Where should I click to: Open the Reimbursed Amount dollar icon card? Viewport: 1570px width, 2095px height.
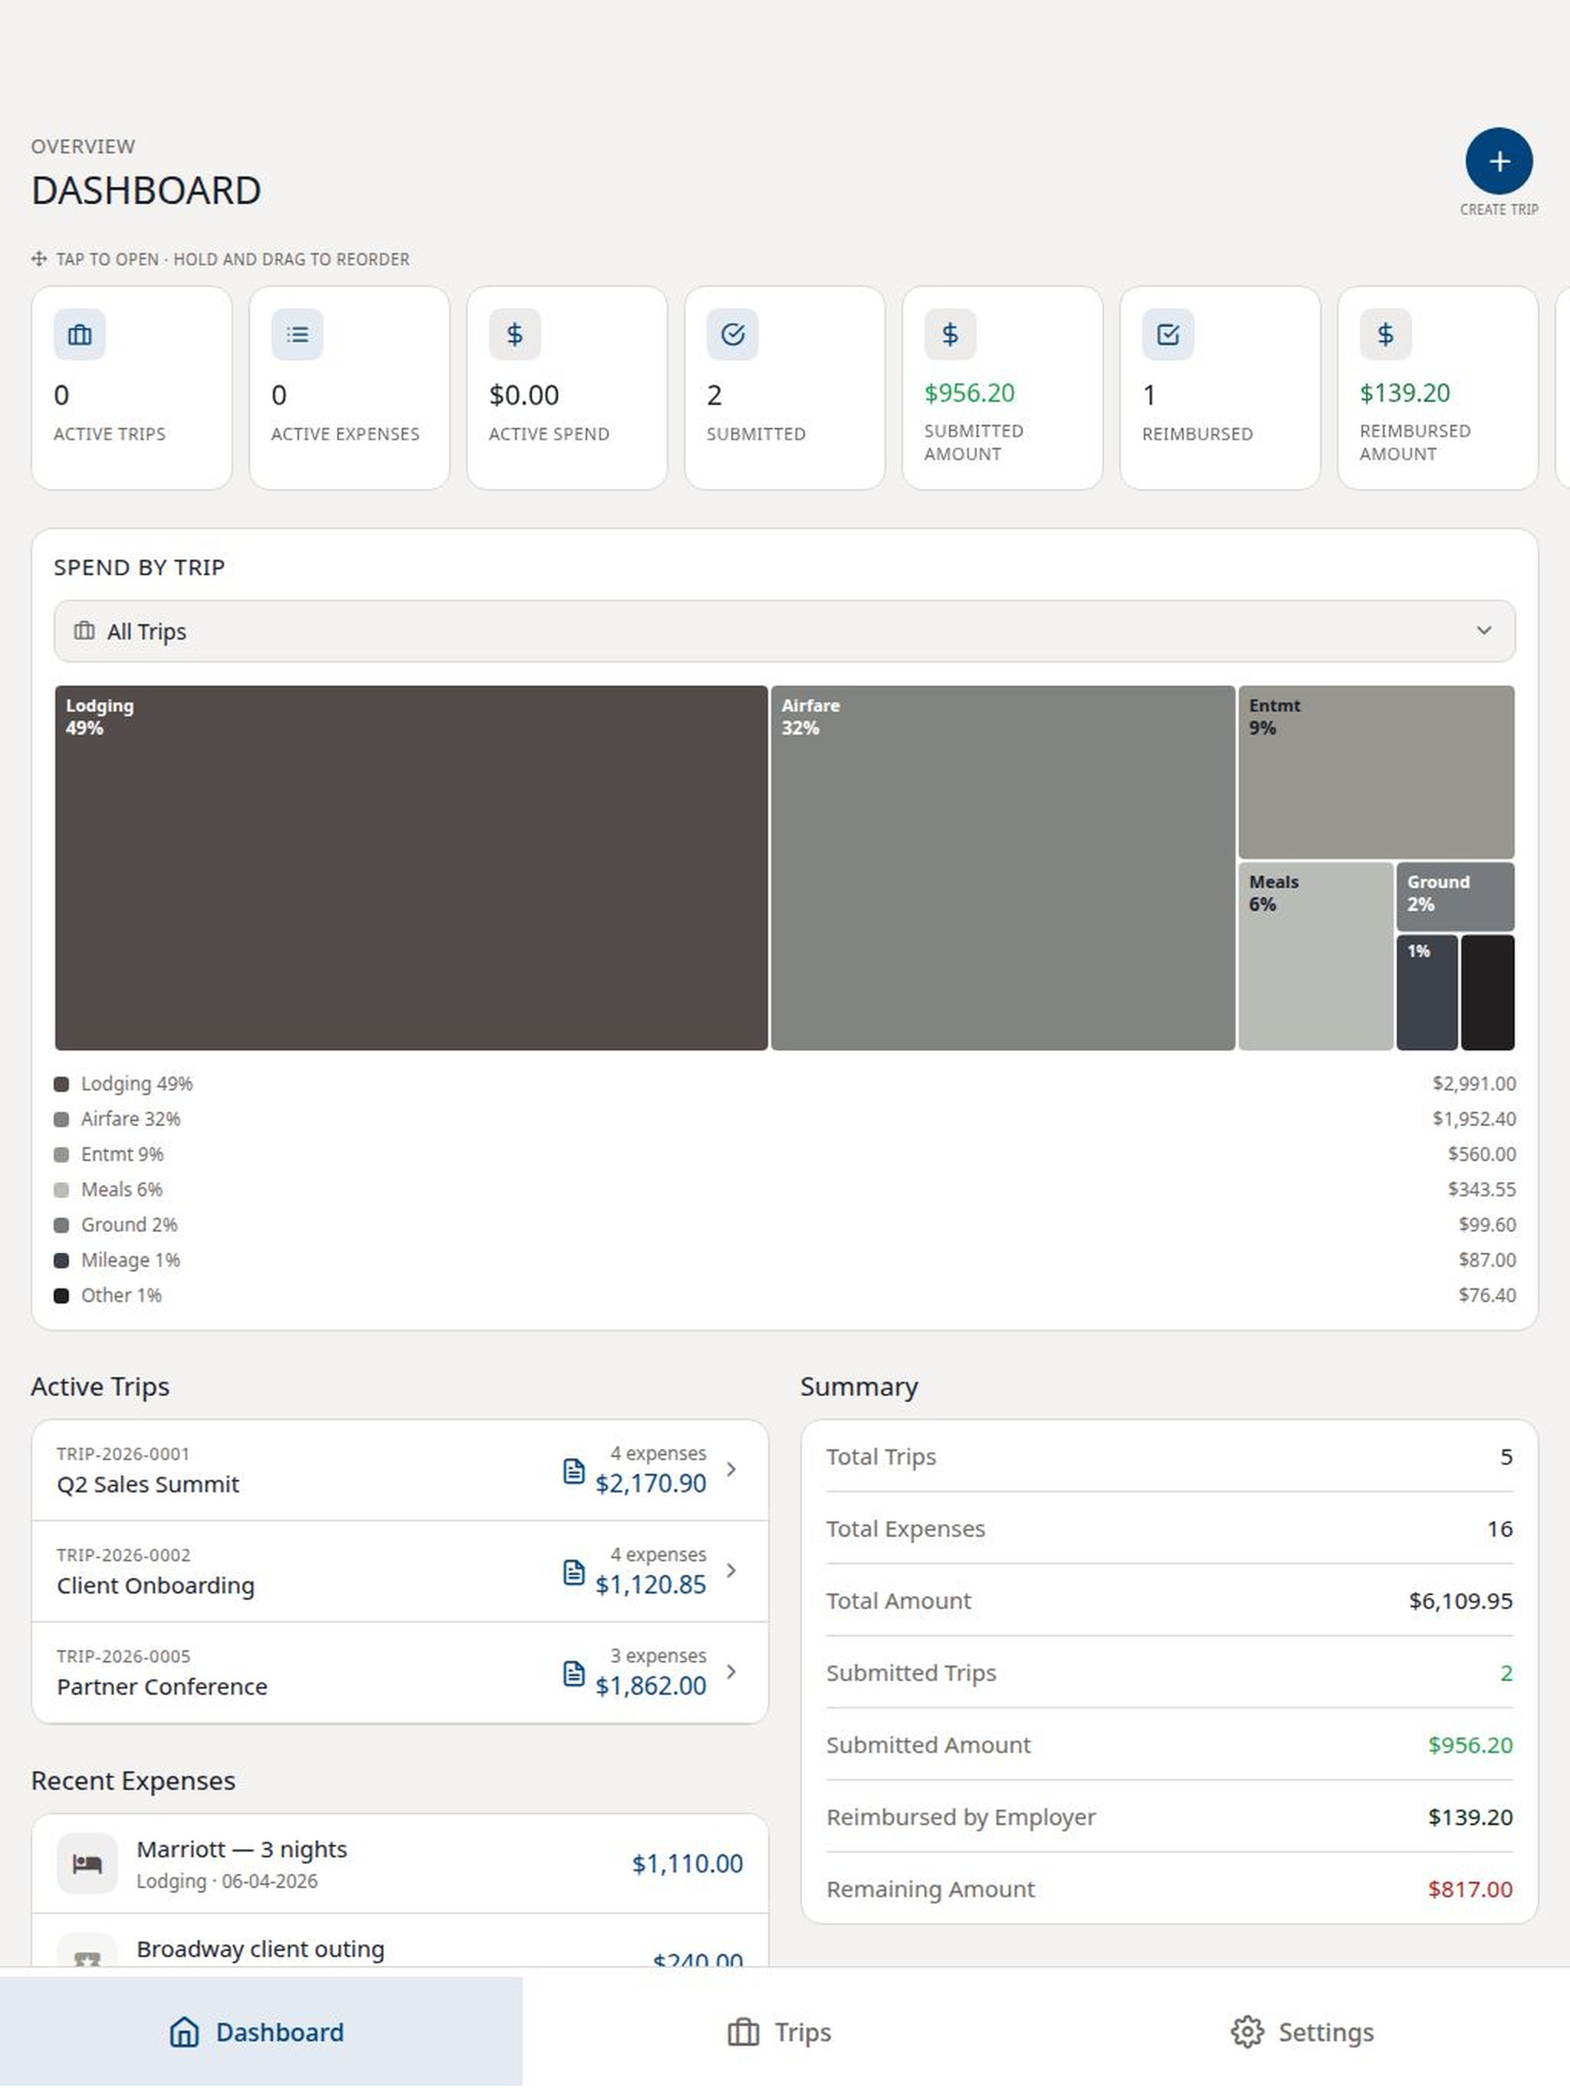(x=1437, y=387)
